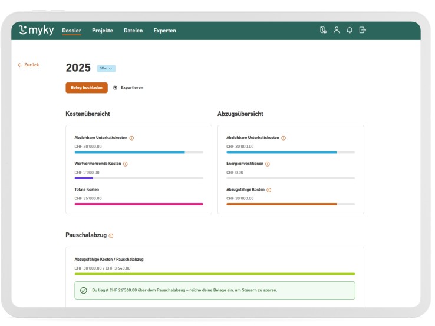Show info for Wertvermehrende Kosten

(x=126, y=164)
